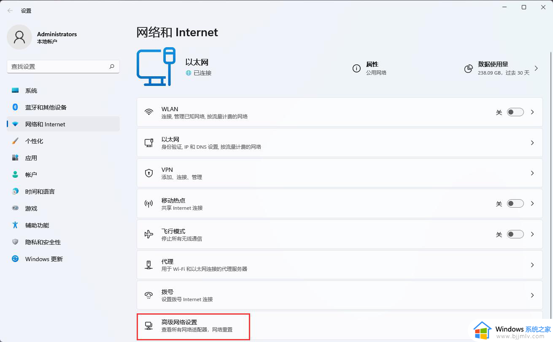Open 拨号 Internet connection settings

pyautogui.click(x=340, y=295)
